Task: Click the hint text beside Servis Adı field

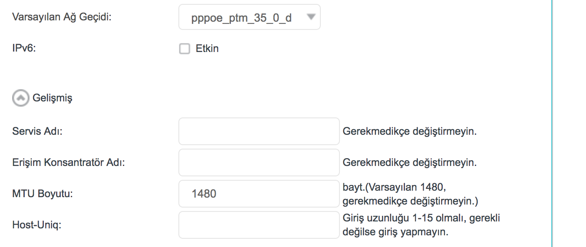Action: pos(410,131)
